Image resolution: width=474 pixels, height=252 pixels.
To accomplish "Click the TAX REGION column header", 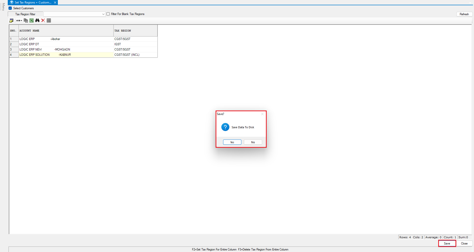I will coord(123,31).
